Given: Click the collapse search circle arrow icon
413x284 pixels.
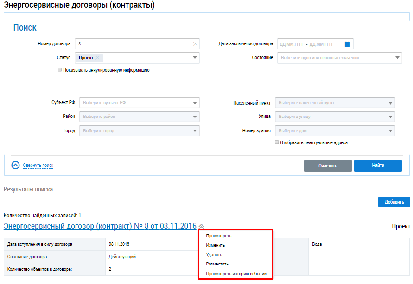Looking at the screenshot, I should tap(15, 165).
